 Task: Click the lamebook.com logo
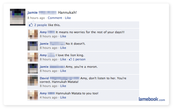152,99
